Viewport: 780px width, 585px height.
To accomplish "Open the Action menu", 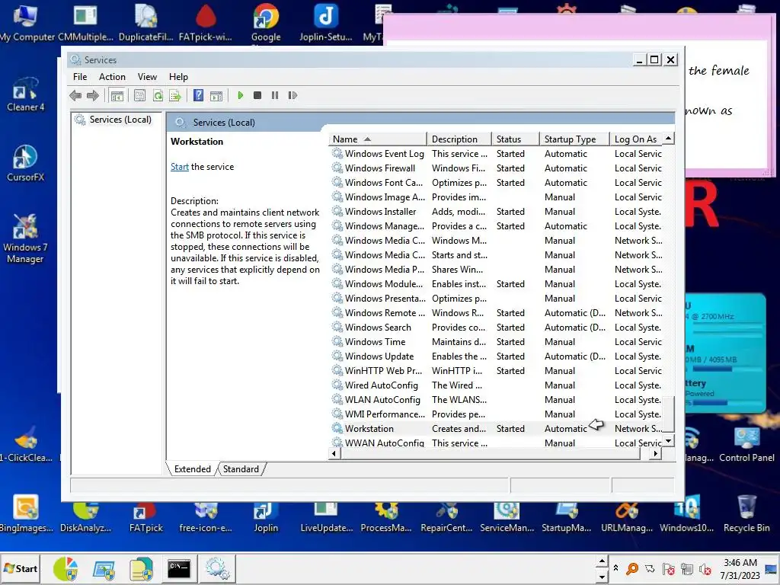I will click(112, 77).
